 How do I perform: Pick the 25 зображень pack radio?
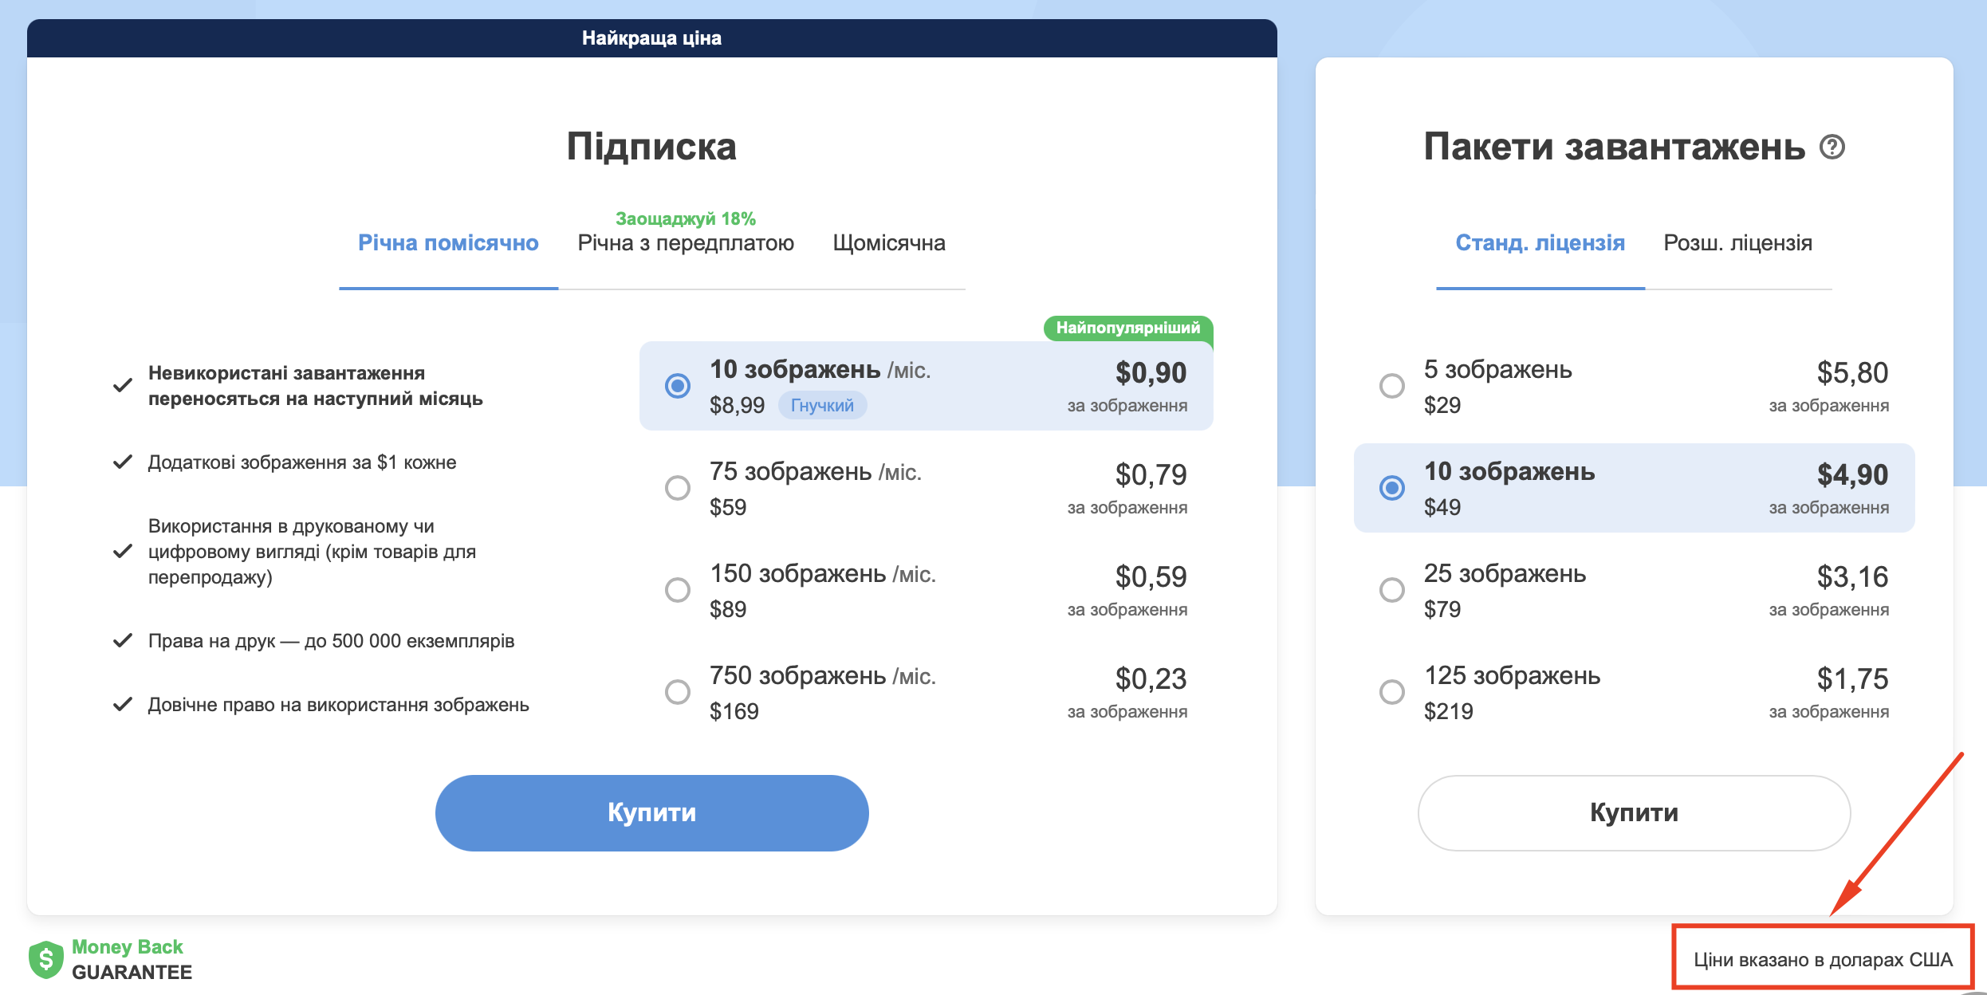point(1392,590)
